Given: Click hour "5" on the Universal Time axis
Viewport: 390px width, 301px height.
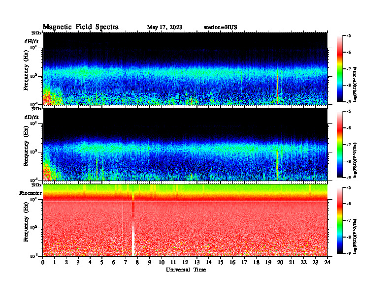Looking at the screenshot, I should coord(102,262).
